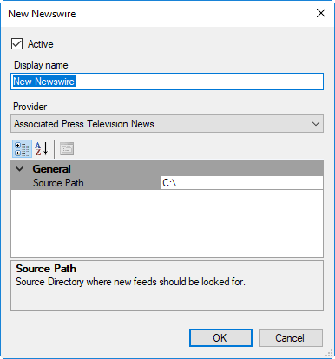
Task: Sort properties alphabetically with A-Z icon
Action: click(42, 149)
